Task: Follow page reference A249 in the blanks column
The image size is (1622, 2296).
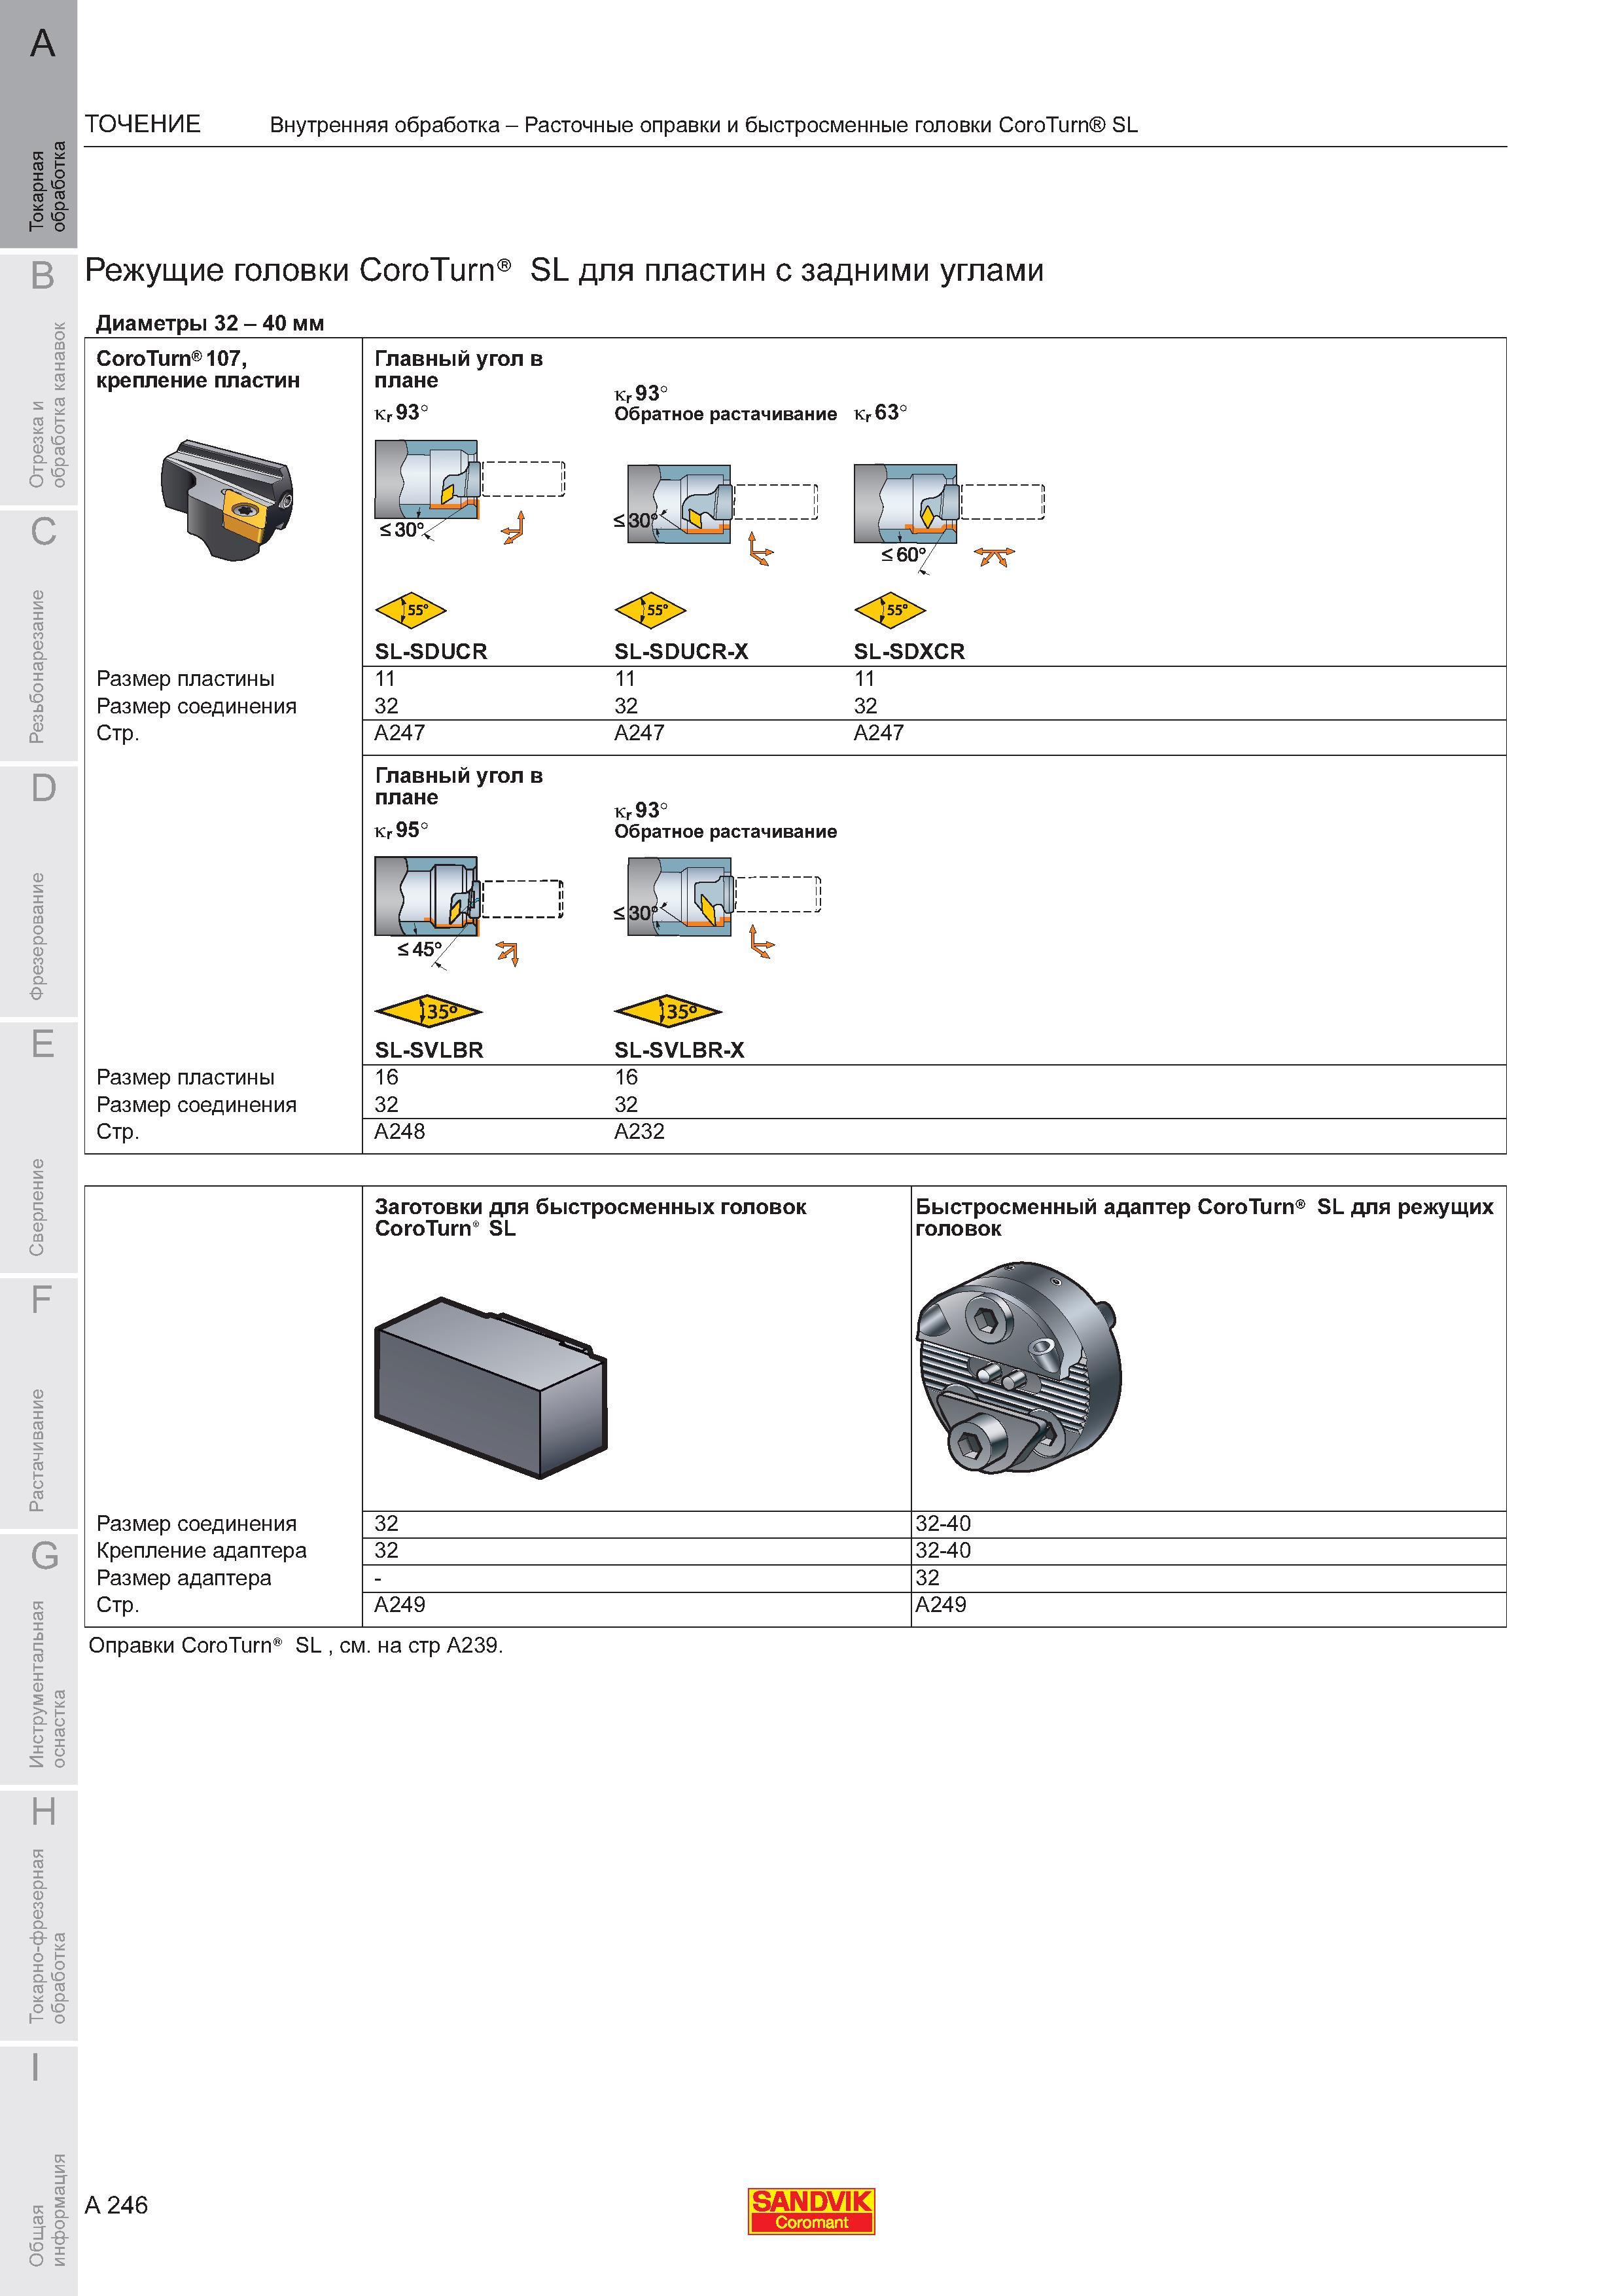Action: coord(400,1605)
